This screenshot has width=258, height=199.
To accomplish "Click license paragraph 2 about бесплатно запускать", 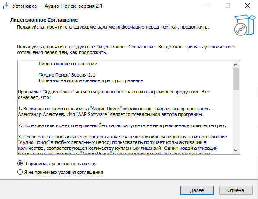I will [122, 125].
